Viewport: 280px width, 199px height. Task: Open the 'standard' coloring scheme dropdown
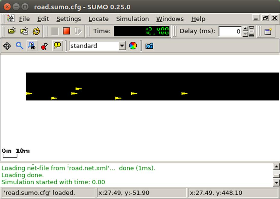[97, 46]
